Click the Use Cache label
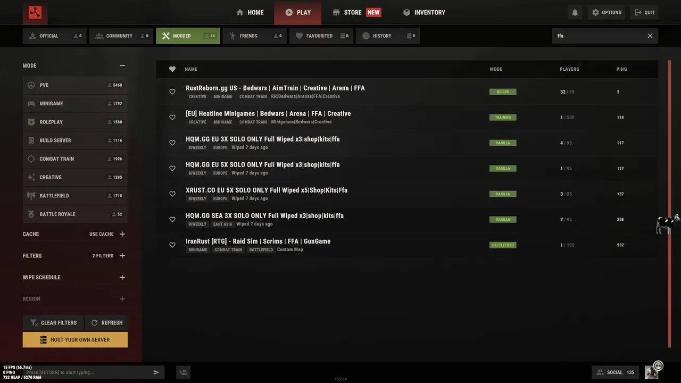This screenshot has height=383, width=681. [101, 234]
